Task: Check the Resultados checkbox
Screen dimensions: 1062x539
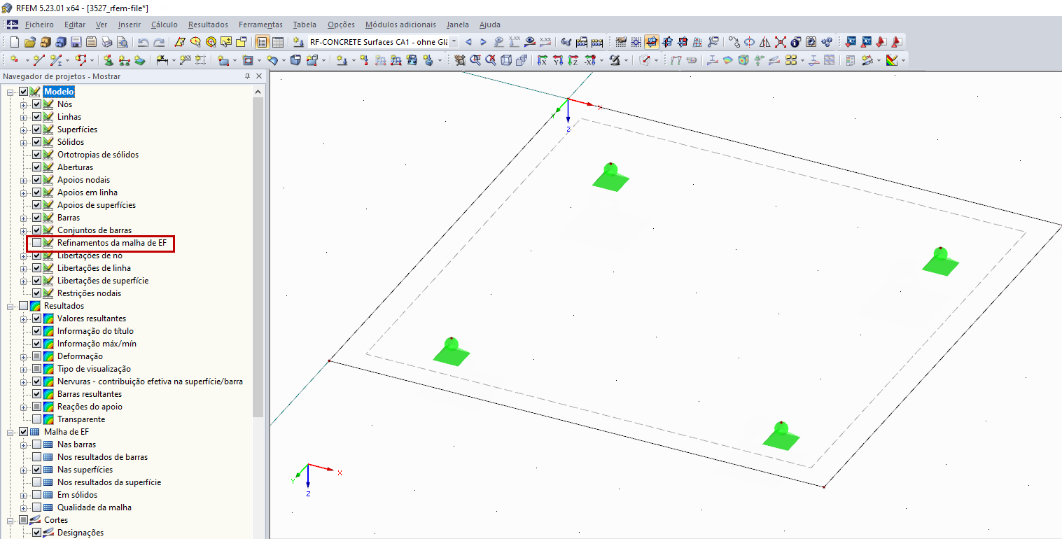Action: (24, 306)
